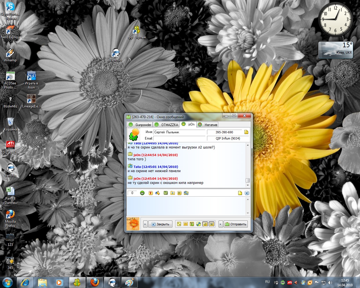Launch Internet Explorer from the taskbar
Image resolution: width=360 pixels, height=288 pixels.
pos(25,282)
